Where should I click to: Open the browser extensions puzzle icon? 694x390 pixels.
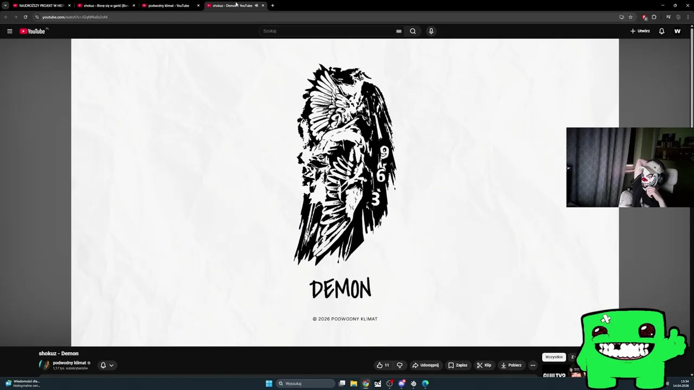654,17
